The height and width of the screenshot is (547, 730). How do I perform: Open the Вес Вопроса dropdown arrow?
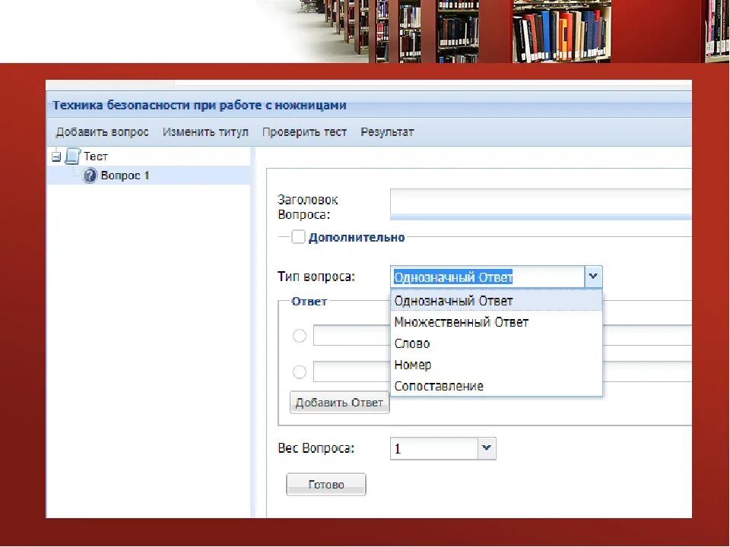(487, 448)
